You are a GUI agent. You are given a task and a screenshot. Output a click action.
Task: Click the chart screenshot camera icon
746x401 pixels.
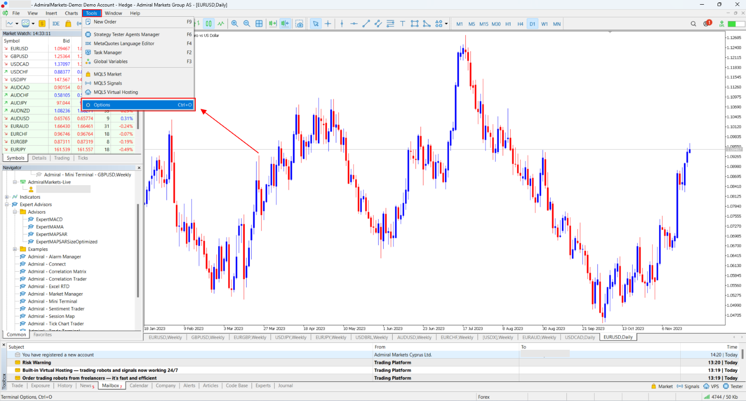pos(299,24)
